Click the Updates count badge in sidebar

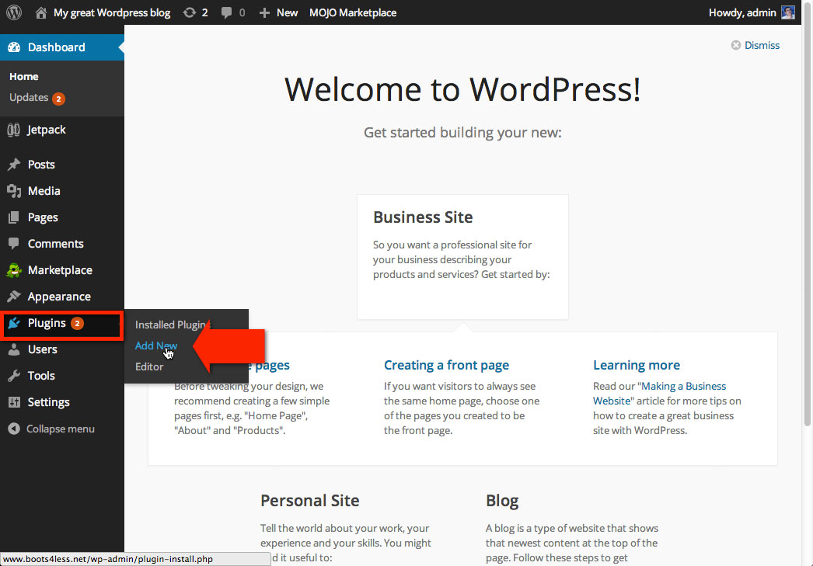coord(58,99)
